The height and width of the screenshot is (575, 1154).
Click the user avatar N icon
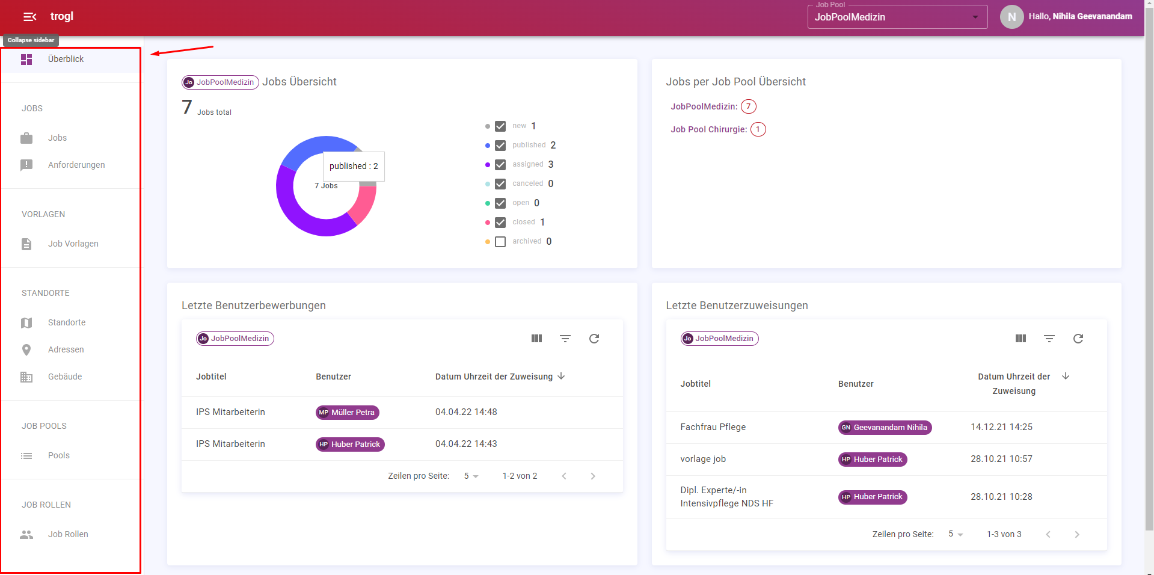(x=1011, y=17)
